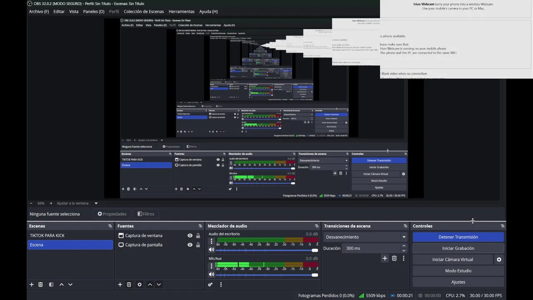Select Escena in scenes list
The height and width of the screenshot is (300, 533).
point(70,245)
